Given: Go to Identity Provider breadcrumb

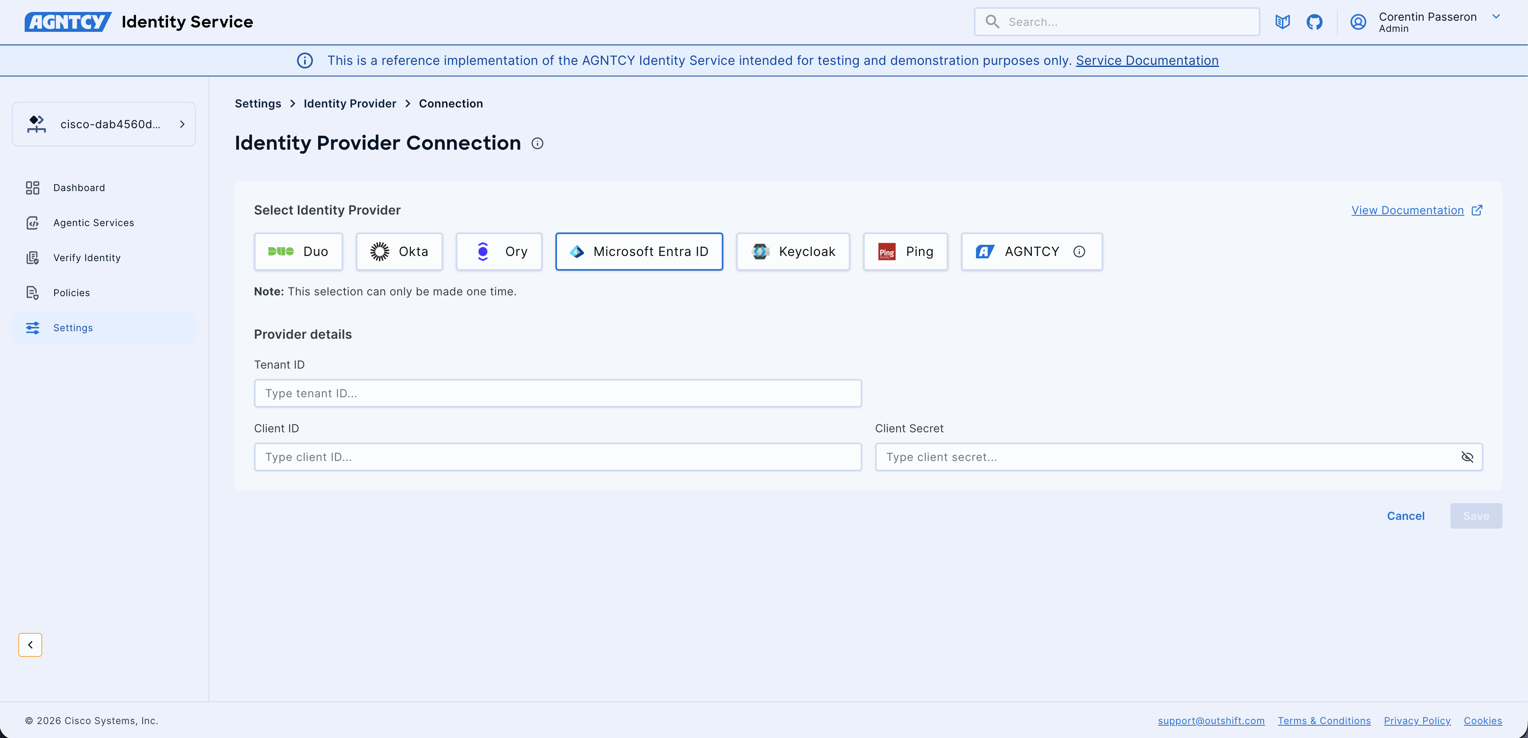Looking at the screenshot, I should [x=350, y=103].
